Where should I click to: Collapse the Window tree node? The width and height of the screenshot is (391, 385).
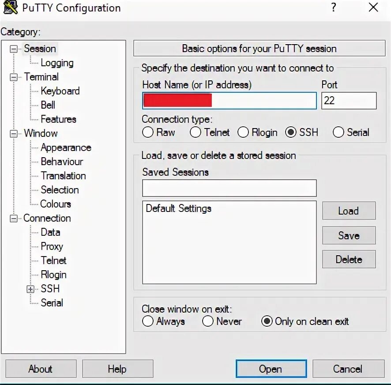coord(14,134)
